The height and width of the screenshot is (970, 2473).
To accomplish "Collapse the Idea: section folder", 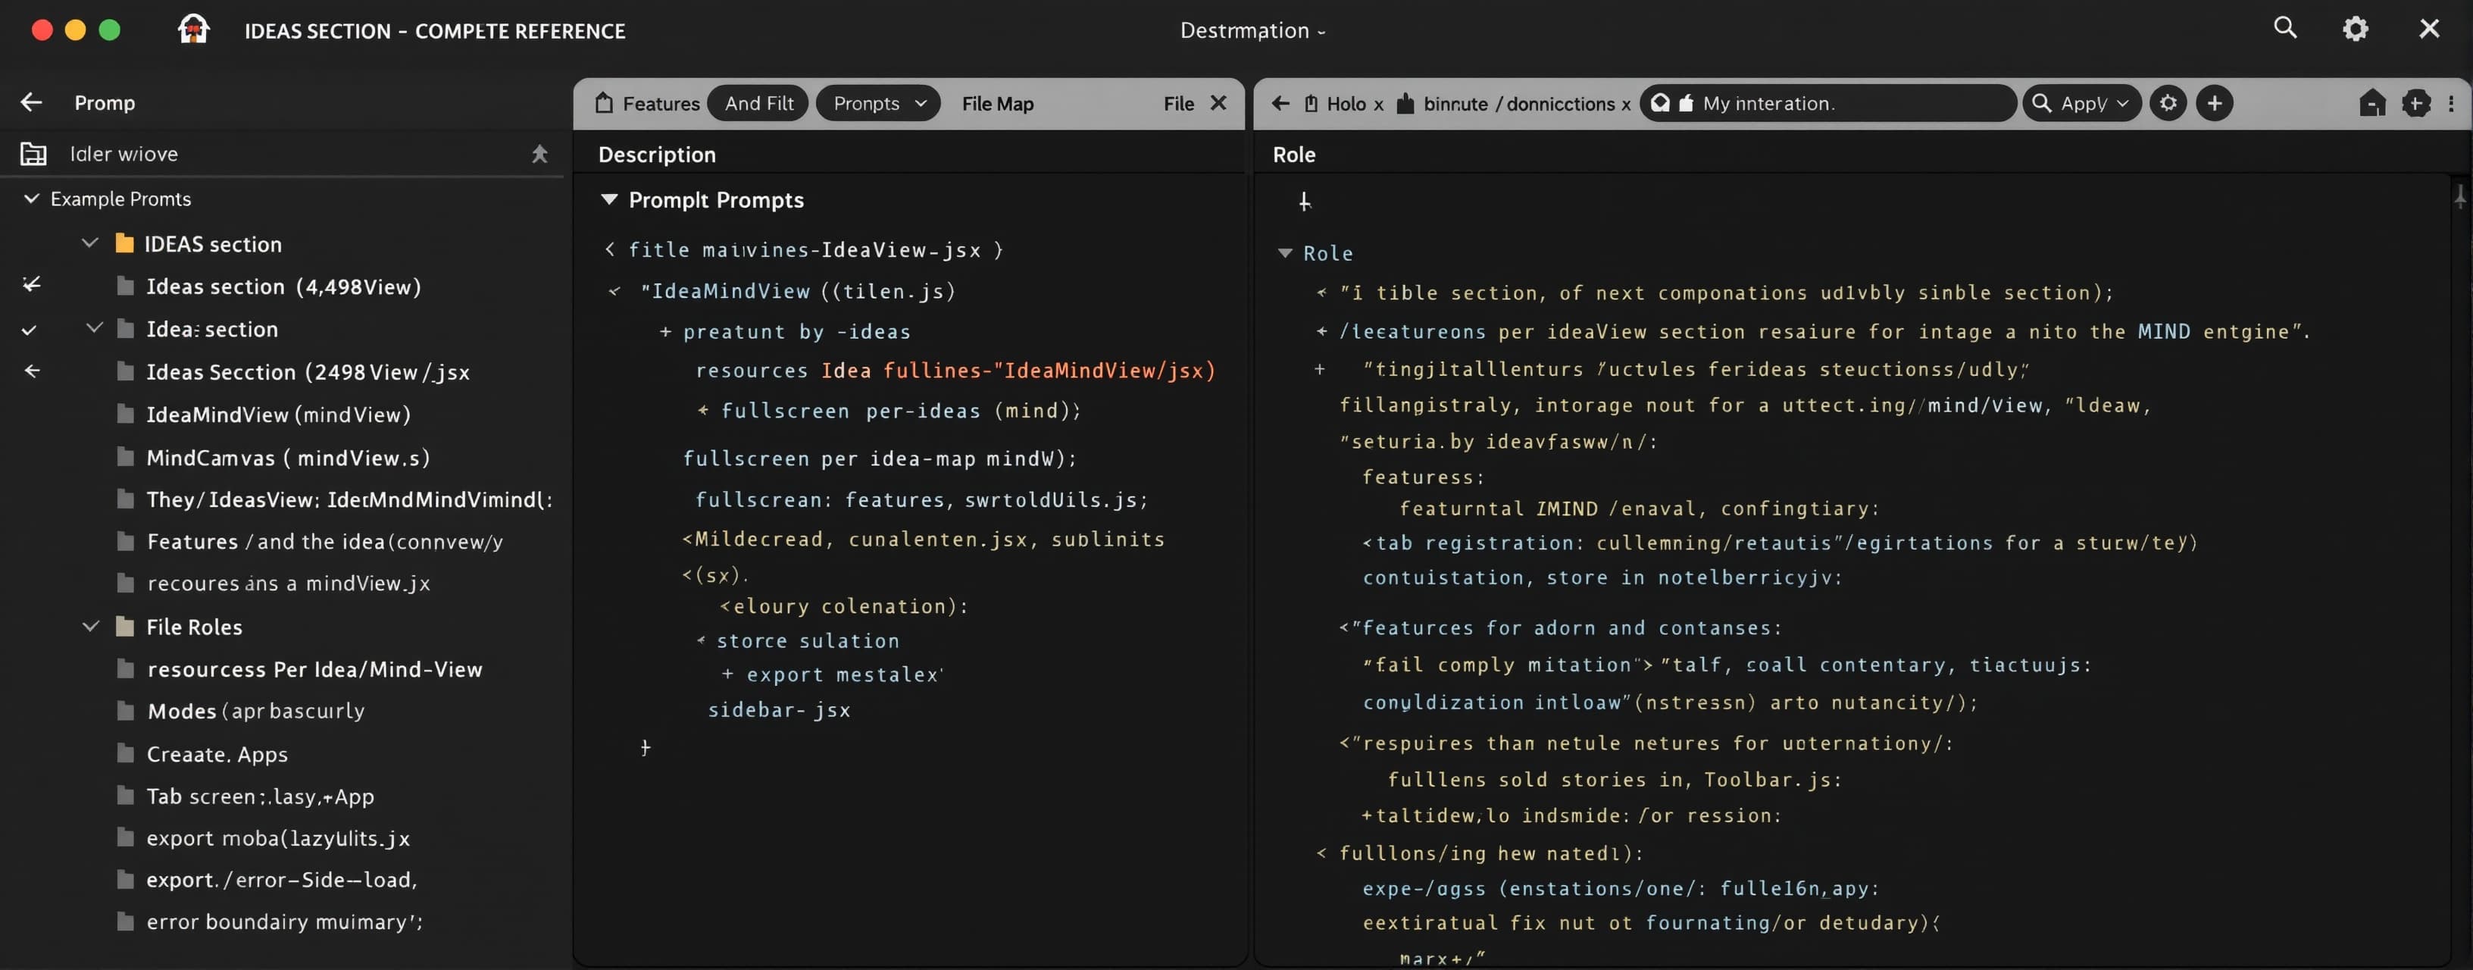I will click(x=94, y=327).
